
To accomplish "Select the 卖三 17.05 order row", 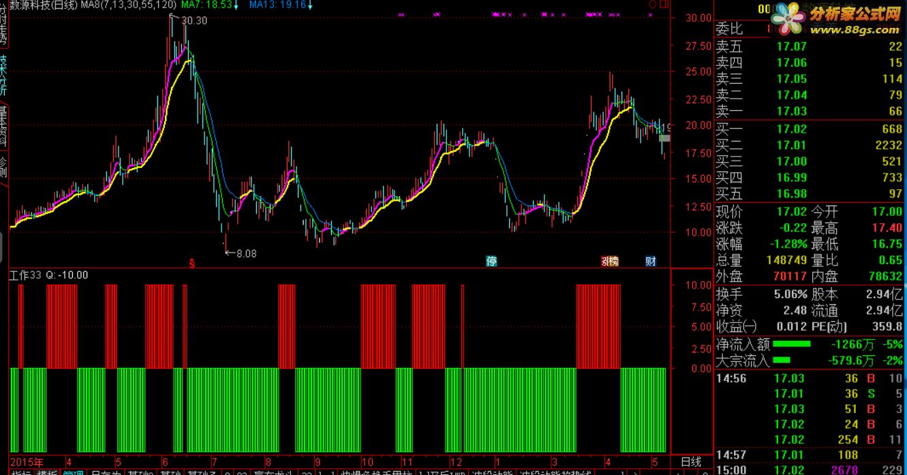I will click(x=810, y=79).
